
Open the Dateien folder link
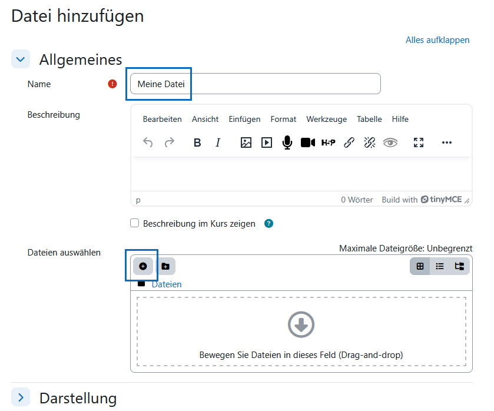point(167,284)
